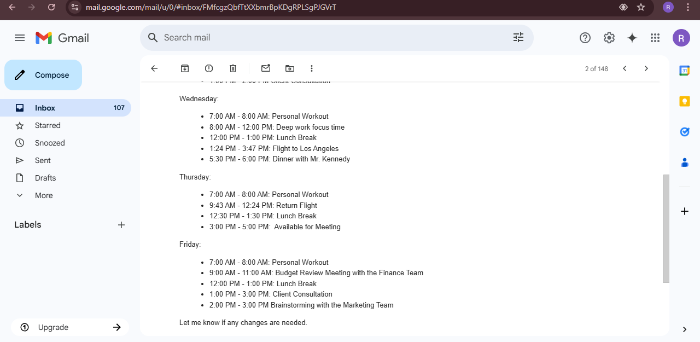Open the Google Keep side panel

click(684, 101)
